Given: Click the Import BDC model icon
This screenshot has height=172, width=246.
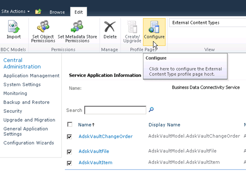Looking at the screenshot, I should point(13,30).
